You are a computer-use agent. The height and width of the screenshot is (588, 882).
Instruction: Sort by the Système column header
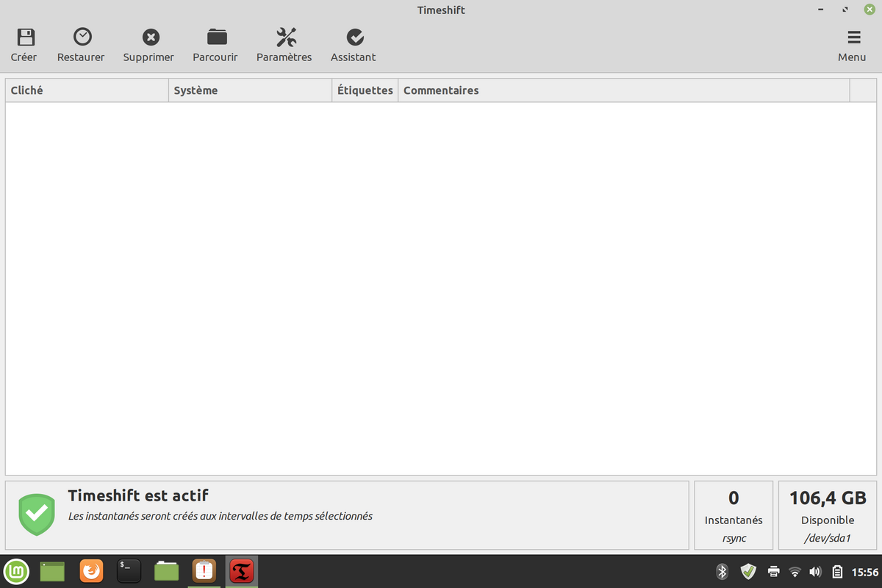click(251, 90)
